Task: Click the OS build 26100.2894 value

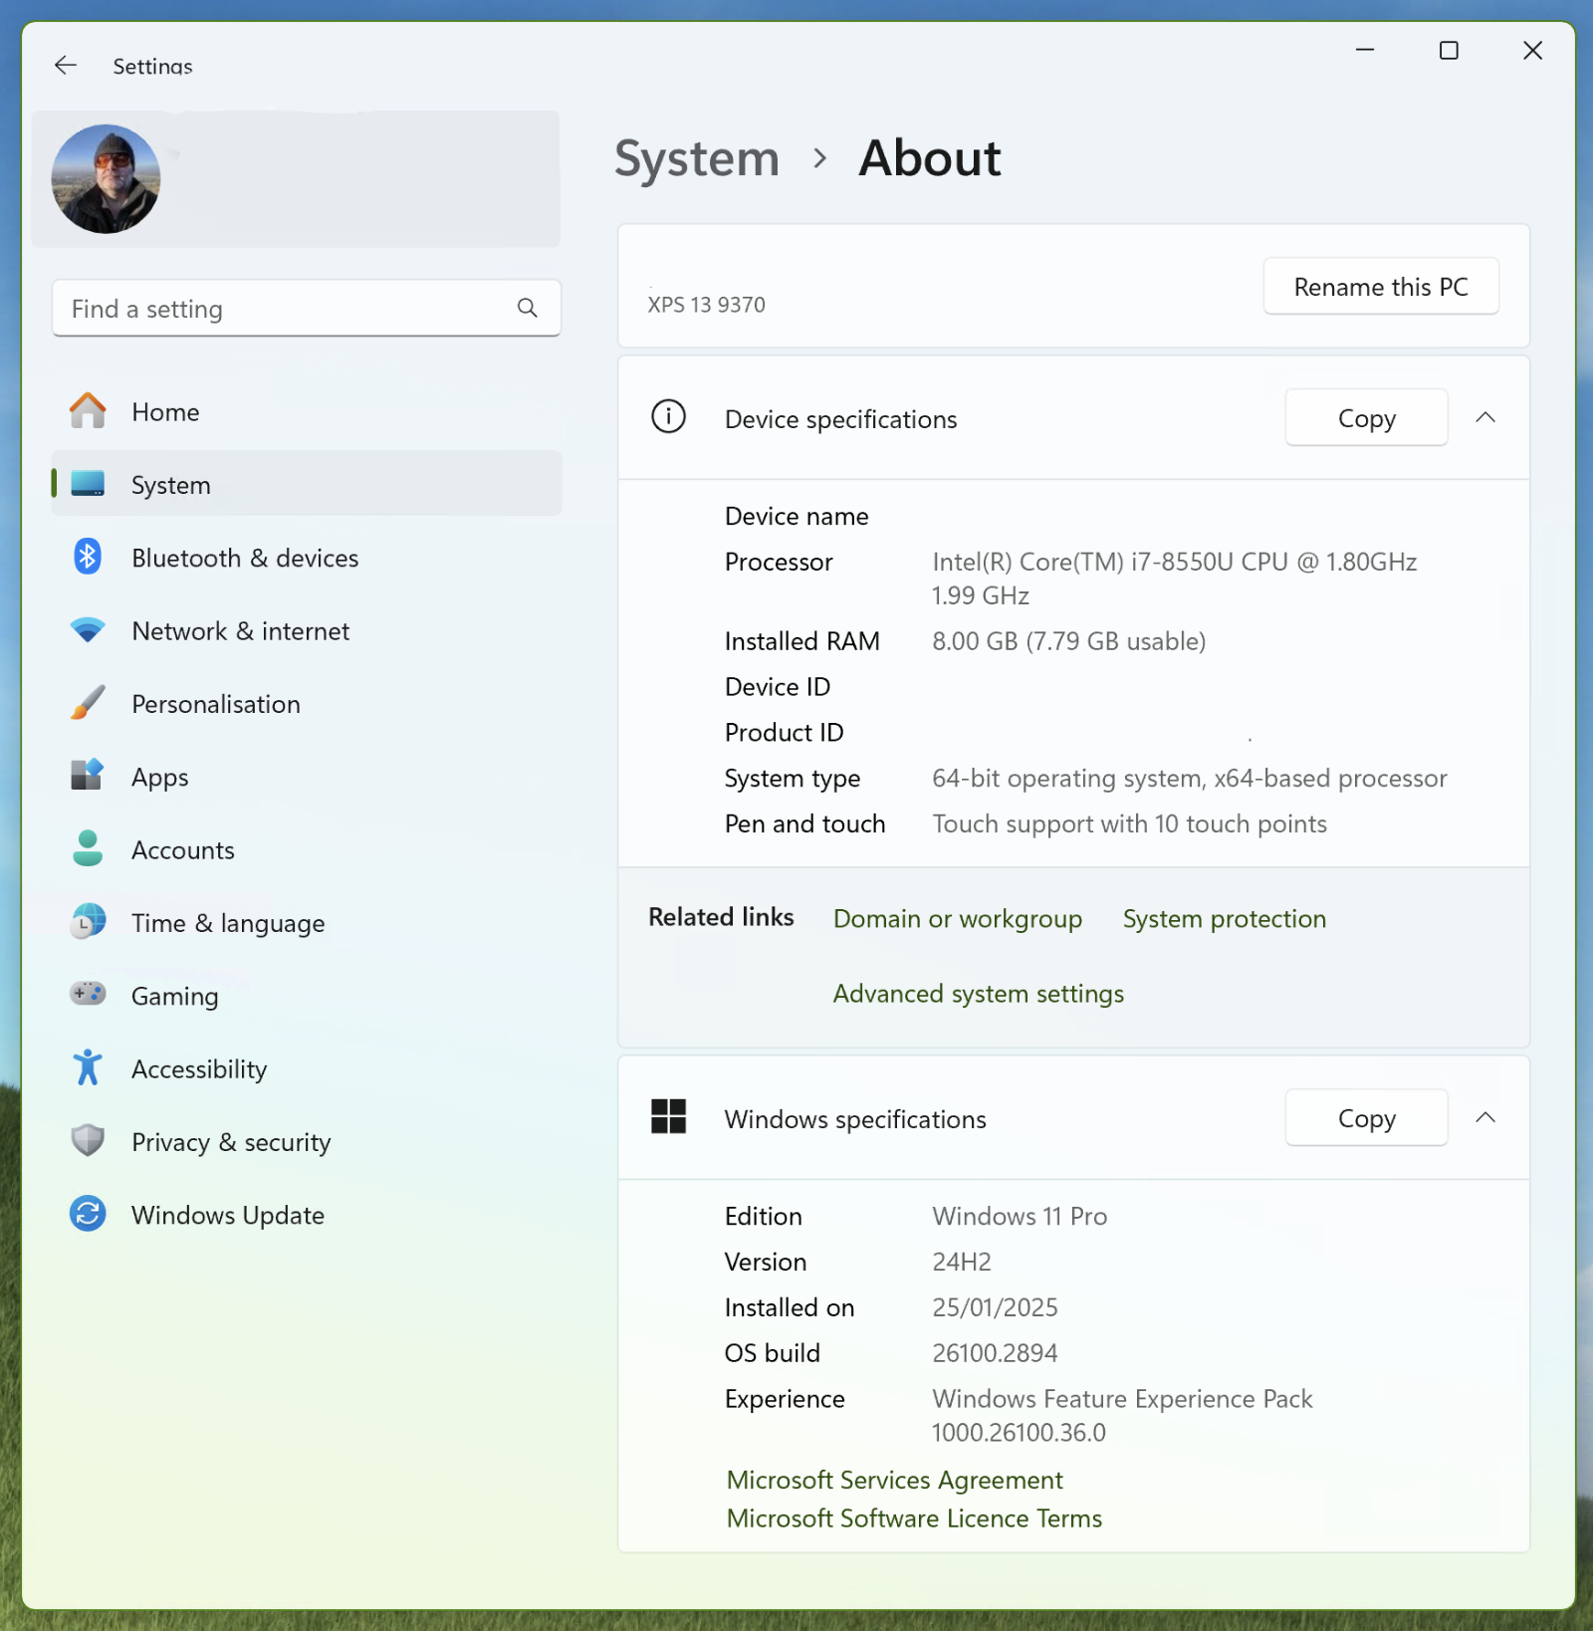Action: [995, 1354]
